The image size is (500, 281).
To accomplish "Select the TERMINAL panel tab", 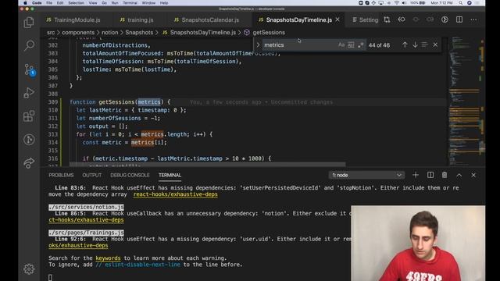I will pyautogui.click(x=170, y=175).
